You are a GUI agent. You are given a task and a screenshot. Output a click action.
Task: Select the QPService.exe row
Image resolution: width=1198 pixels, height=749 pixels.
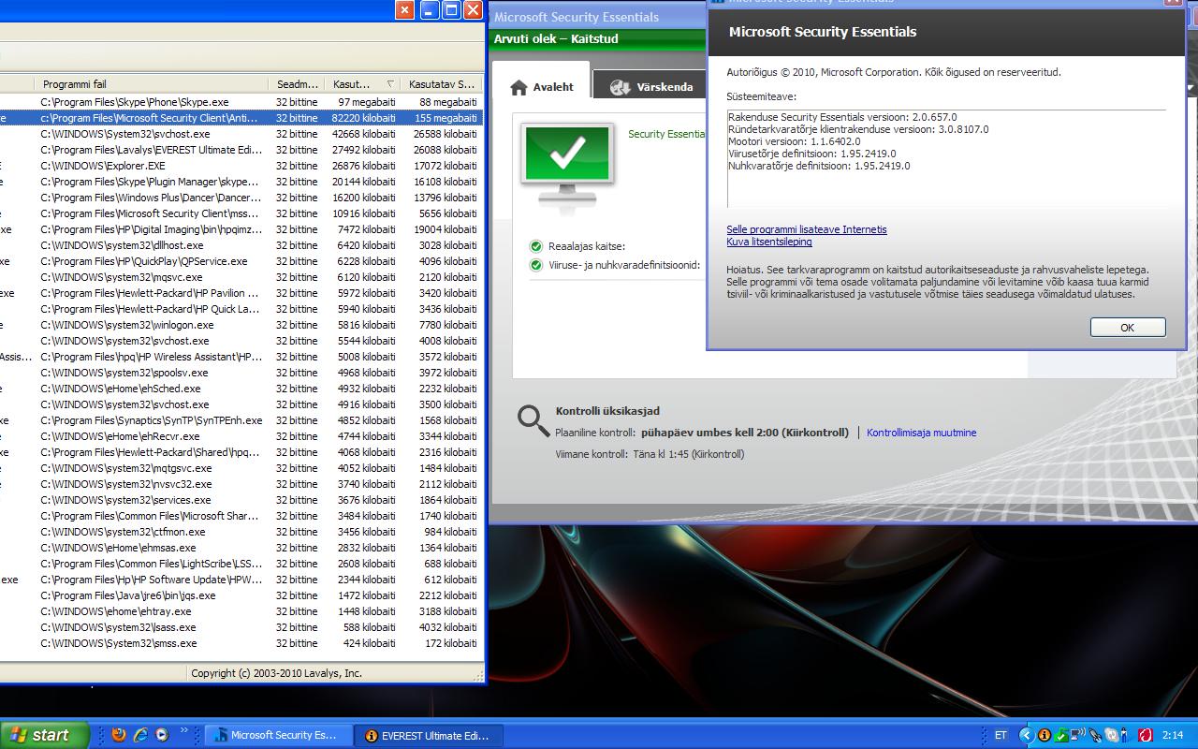pos(241,261)
